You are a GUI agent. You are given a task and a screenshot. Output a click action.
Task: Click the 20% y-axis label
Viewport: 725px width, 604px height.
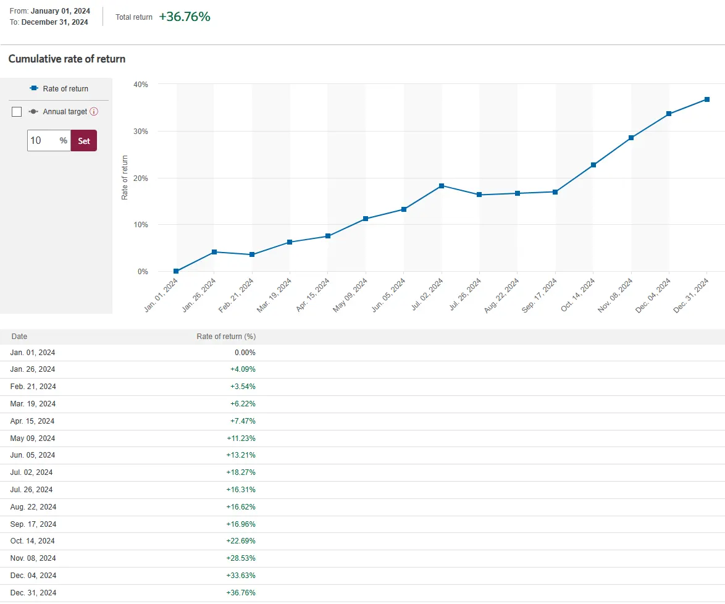[x=141, y=178]
